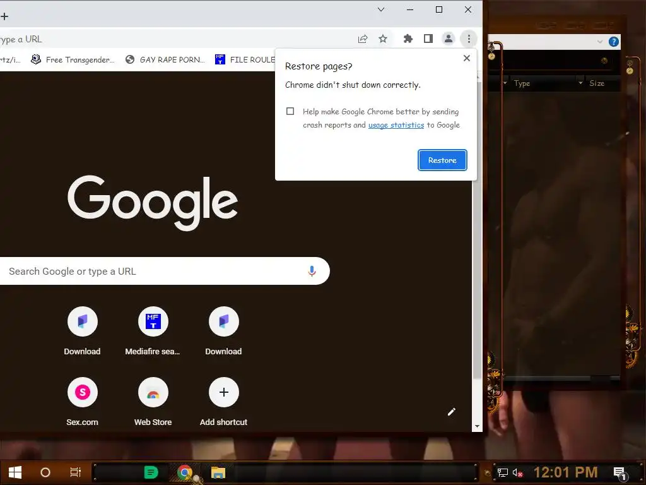Open Task View on the taskbar
646x485 pixels.
[x=76, y=472]
